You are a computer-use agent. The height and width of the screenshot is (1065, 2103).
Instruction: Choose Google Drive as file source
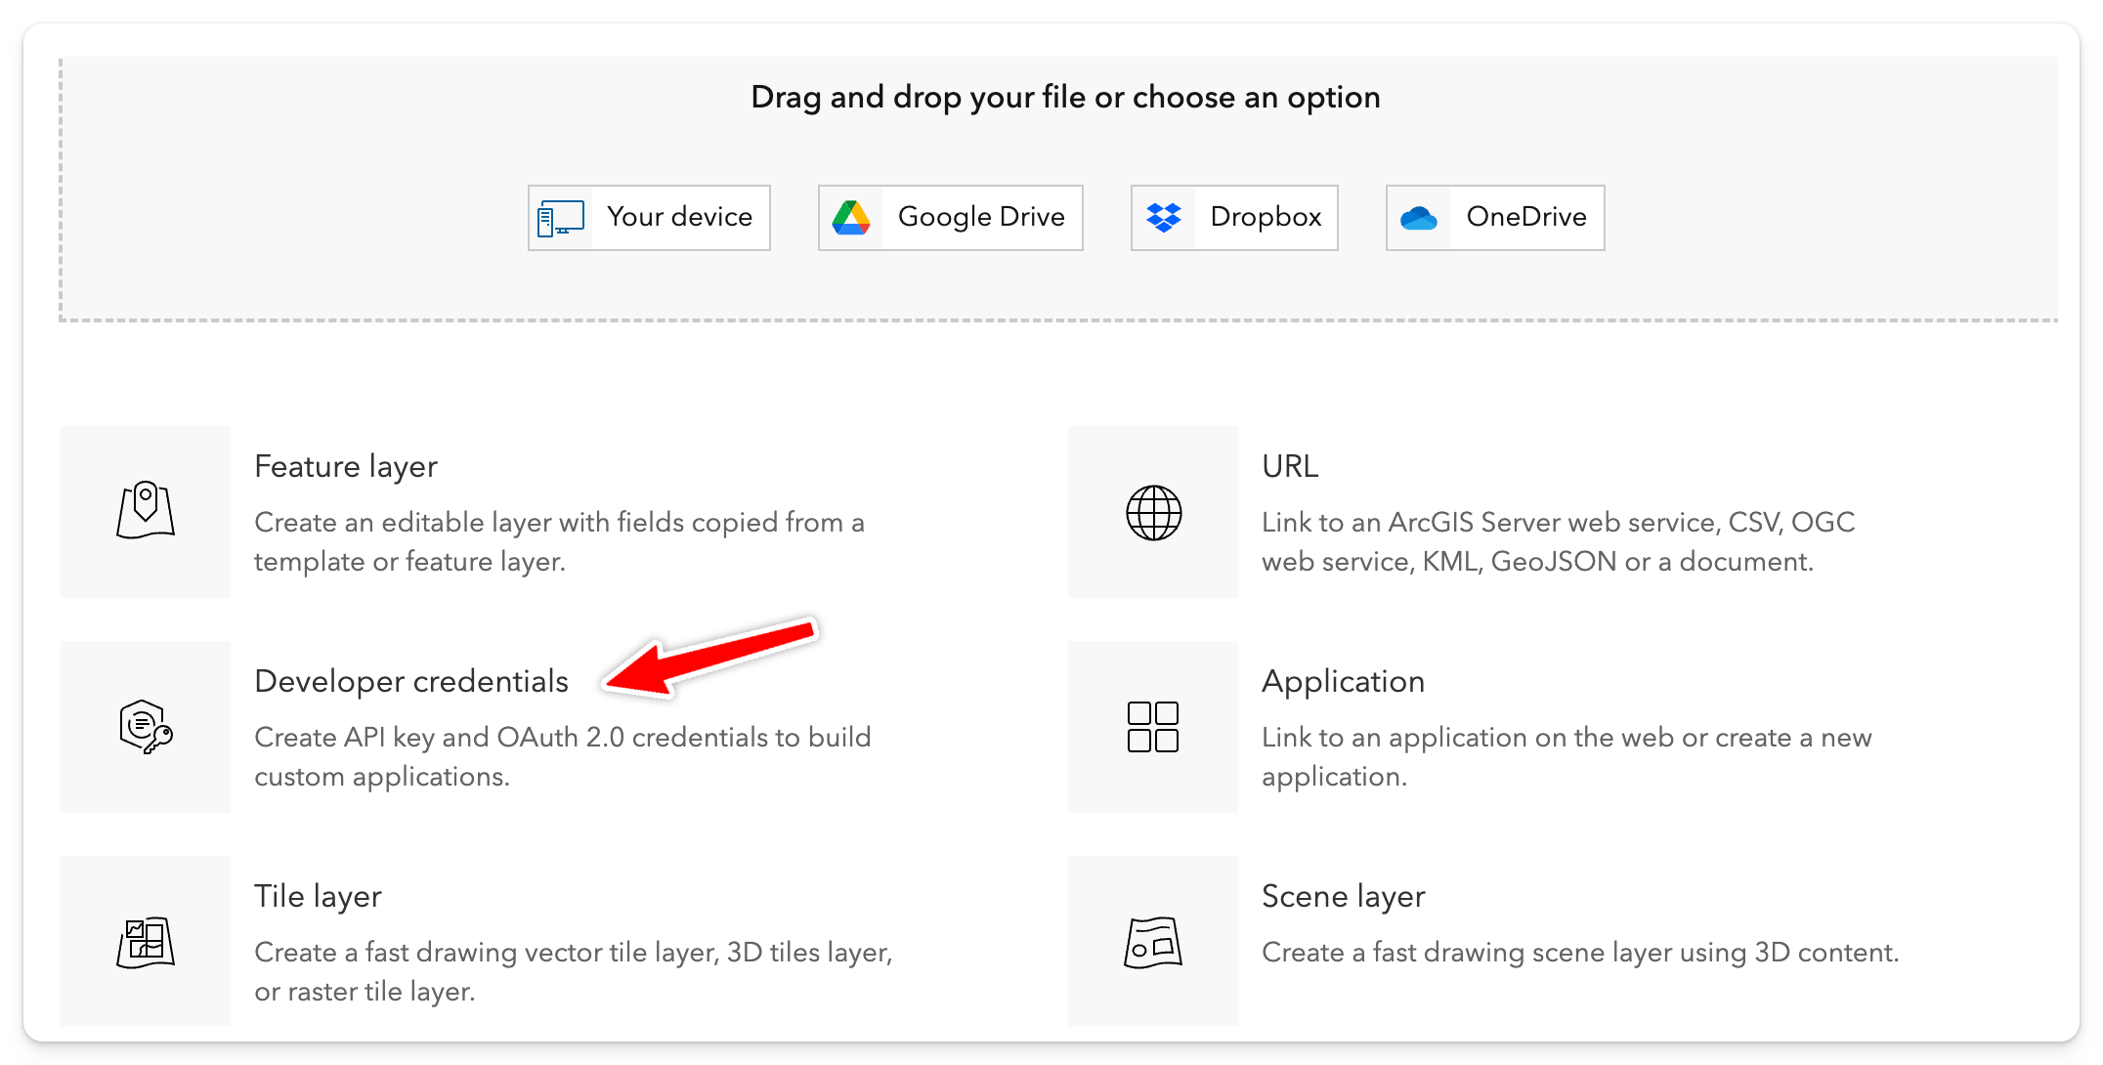point(981,217)
